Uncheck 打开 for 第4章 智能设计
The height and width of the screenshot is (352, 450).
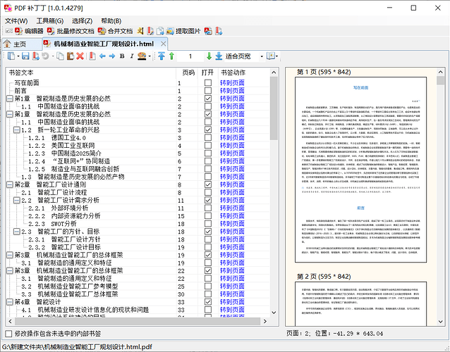(x=208, y=302)
